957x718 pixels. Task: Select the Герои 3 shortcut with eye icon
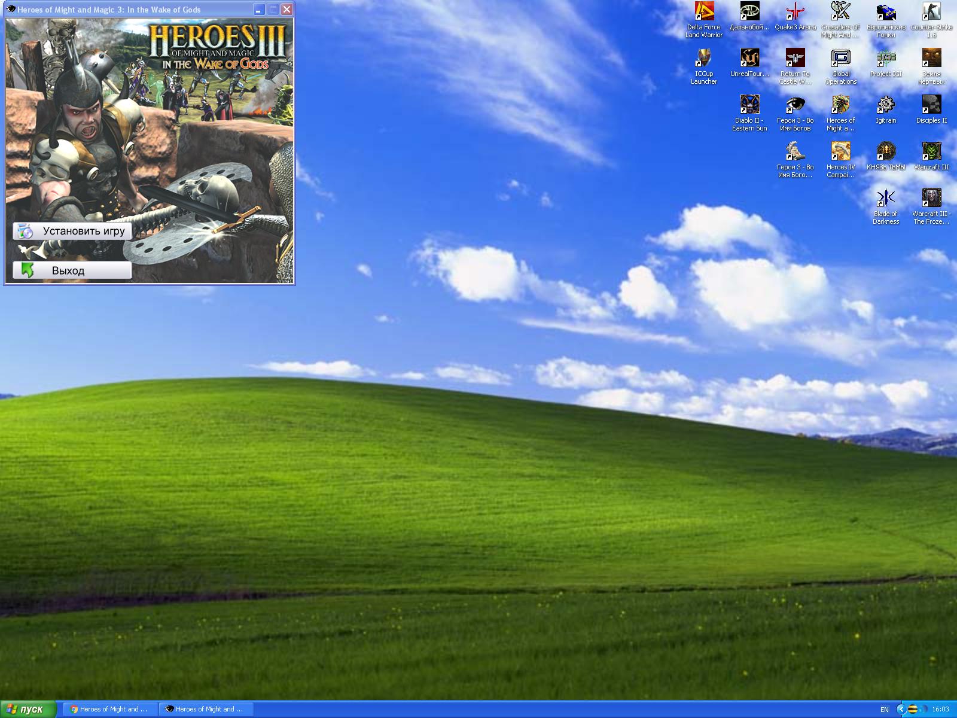tap(795, 113)
